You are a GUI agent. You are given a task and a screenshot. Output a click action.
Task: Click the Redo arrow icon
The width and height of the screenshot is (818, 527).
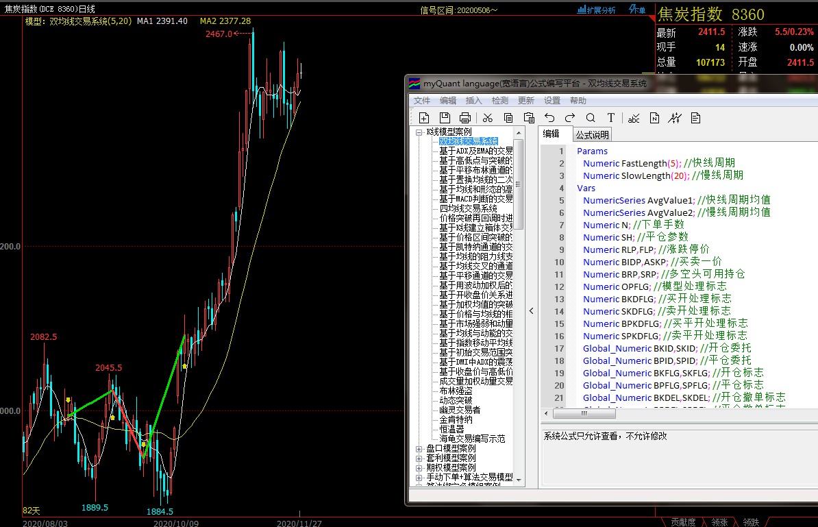pyautogui.click(x=570, y=118)
